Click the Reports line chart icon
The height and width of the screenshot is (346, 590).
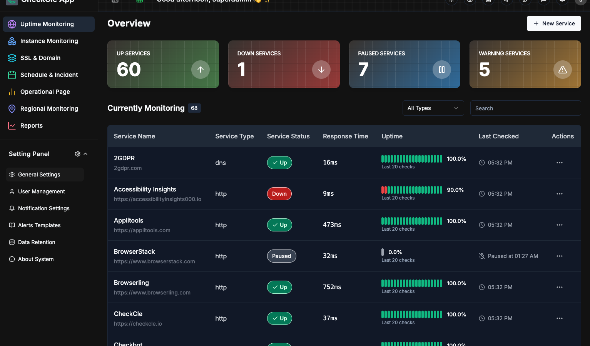pos(12,126)
